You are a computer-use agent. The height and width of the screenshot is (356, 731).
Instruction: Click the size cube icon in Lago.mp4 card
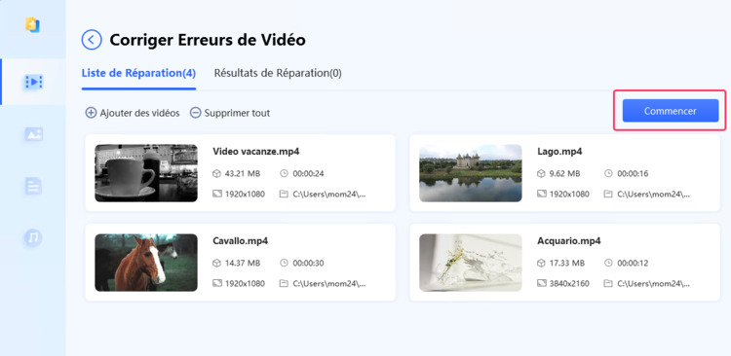pyautogui.click(x=541, y=173)
